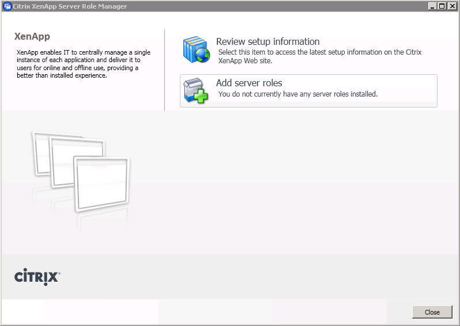
Task: Click the XenApp description paragraph
Action: [84, 64]
